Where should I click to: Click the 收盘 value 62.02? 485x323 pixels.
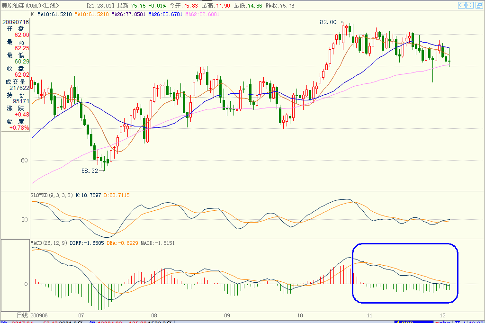point(22,74)
